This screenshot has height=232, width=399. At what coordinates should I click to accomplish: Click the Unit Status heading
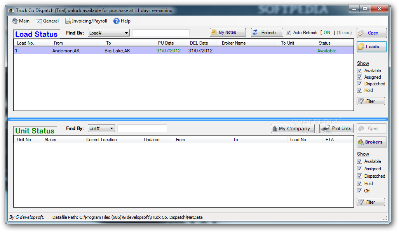point(35,131)
